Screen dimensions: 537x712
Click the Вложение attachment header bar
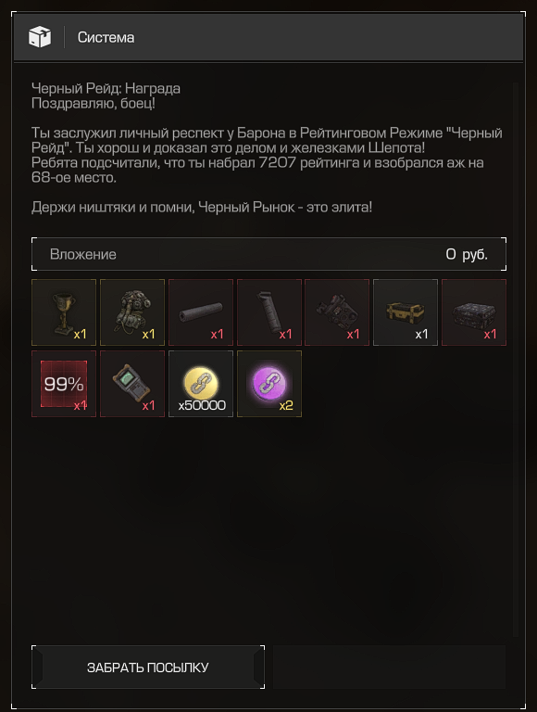[x=268, y=254]
